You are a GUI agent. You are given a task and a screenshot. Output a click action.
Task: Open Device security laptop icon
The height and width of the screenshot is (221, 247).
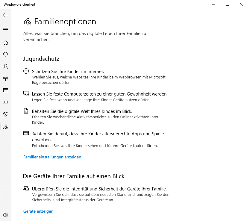pyautogui.click(x=6, y=102)
